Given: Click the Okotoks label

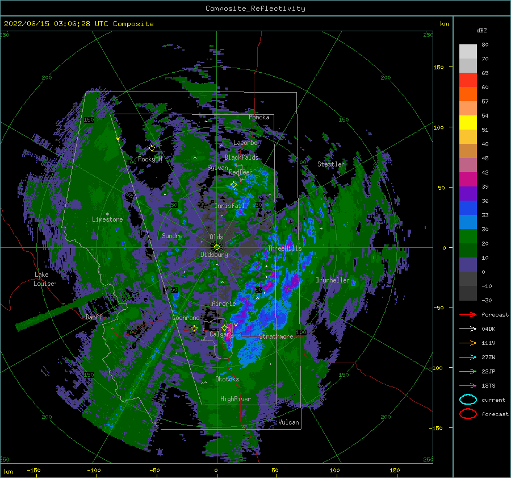Looking at the screenshot, I should (x=227, y=379).
